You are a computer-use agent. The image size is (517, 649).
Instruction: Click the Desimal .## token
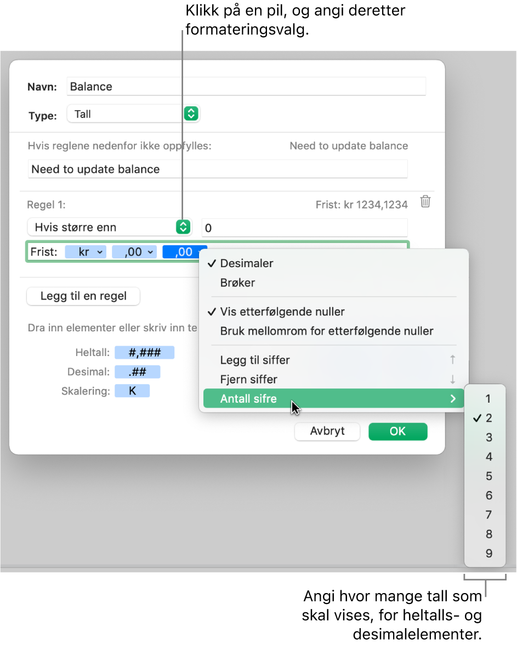137,372
